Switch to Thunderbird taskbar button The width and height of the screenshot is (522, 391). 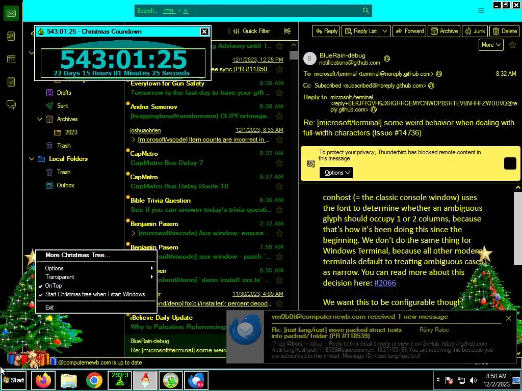(196, 380)
